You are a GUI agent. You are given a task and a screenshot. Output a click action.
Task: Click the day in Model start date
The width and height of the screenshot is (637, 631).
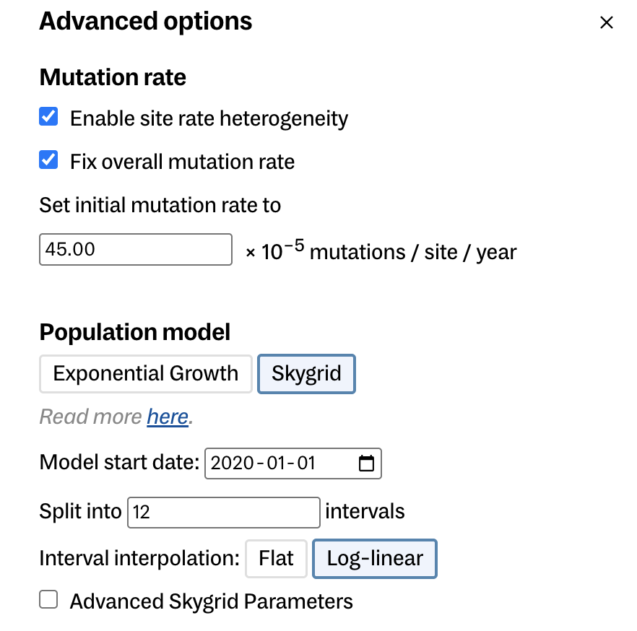coord(305,464)
